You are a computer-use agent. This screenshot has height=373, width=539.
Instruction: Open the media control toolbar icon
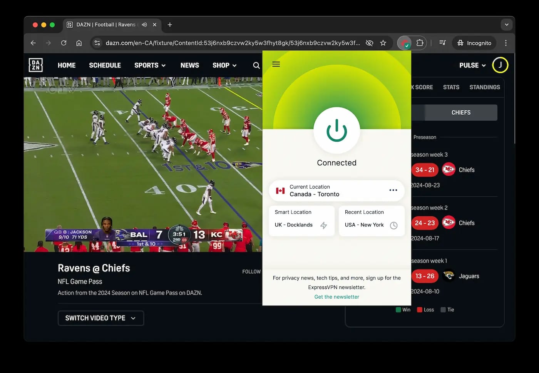pos(443,43)
